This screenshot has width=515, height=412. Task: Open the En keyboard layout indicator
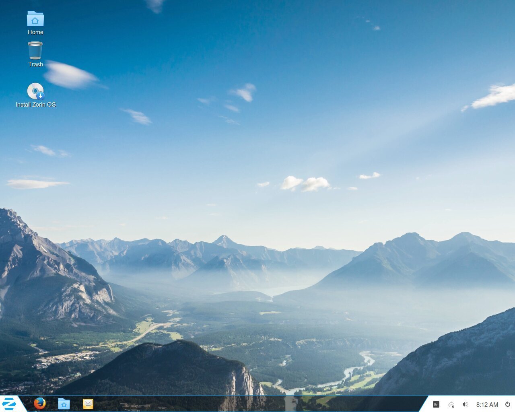click(436, 404)
